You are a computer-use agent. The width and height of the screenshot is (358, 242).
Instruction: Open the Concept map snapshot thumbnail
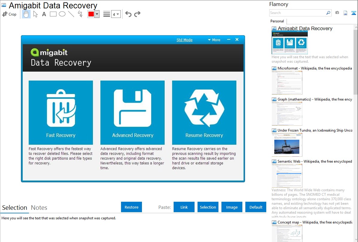287,233
